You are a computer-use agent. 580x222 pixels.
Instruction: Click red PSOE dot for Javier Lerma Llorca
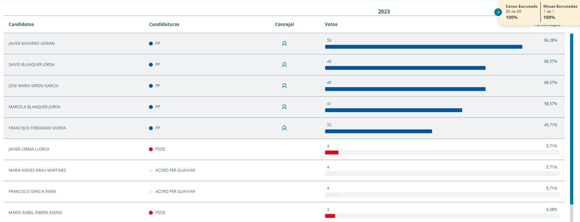tap(151, 149)
